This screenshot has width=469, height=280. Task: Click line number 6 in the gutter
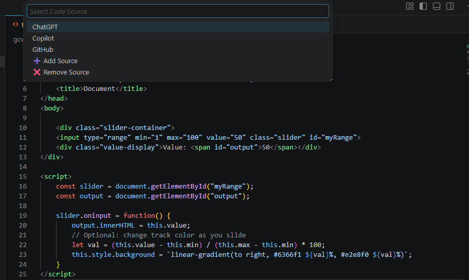point(25,89)
